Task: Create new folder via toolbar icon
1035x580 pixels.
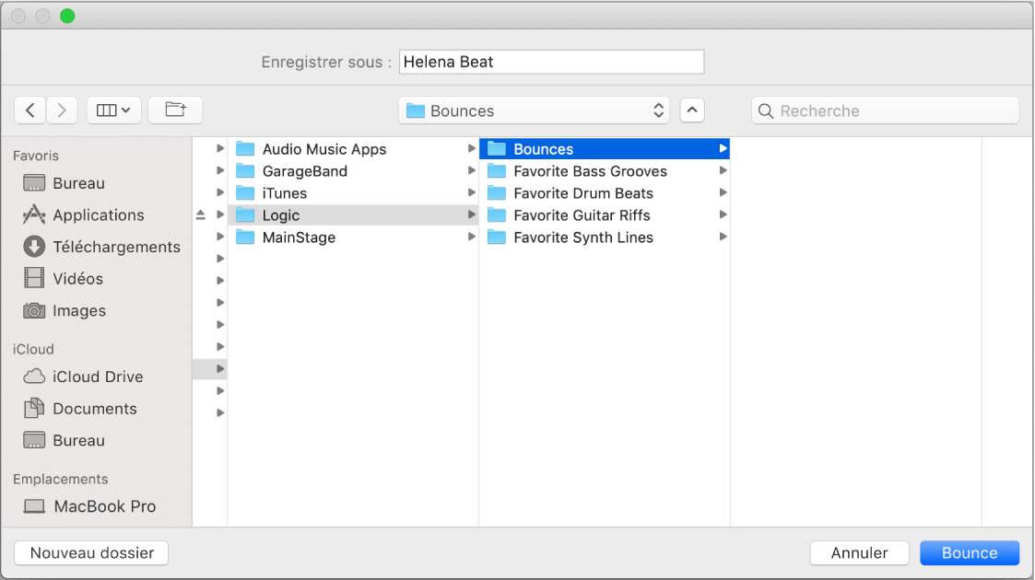Action: click(x=175, y=110)
